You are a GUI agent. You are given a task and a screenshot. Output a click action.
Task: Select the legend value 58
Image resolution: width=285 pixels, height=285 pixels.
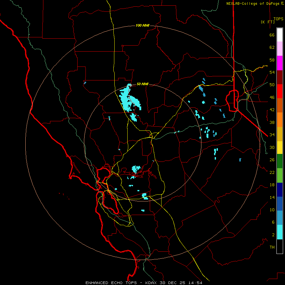[272, 60]
